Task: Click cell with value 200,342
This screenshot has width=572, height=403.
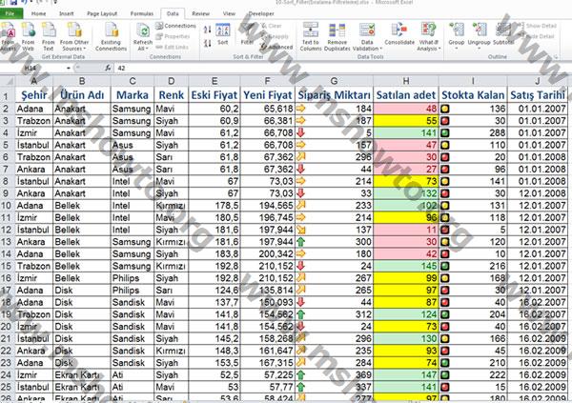Action: coord(267,253)
